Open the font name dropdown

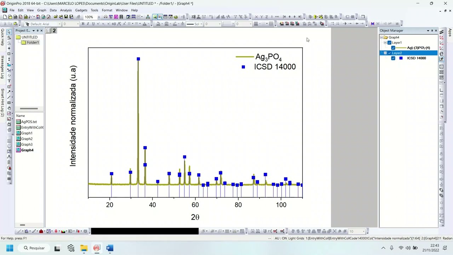point(59,24)
